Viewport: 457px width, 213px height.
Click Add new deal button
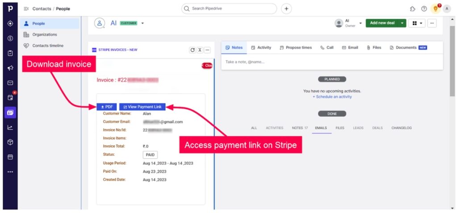pyautogui.click(x=382, y=23)
